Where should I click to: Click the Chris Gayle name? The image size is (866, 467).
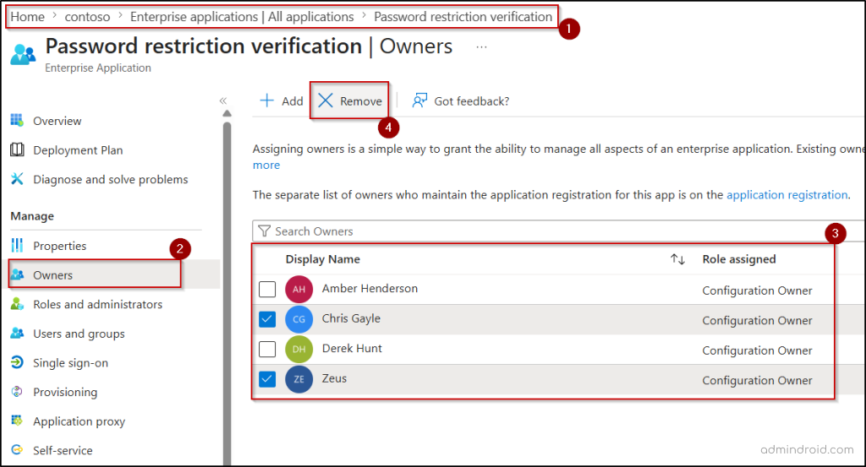pyautogui.click(x=351, y=318)
